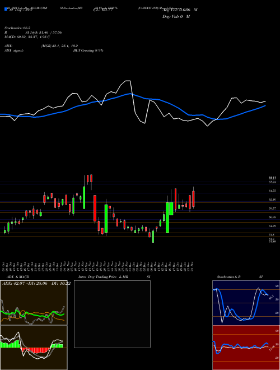Click the 56.98 price axis label

point(272,217)
